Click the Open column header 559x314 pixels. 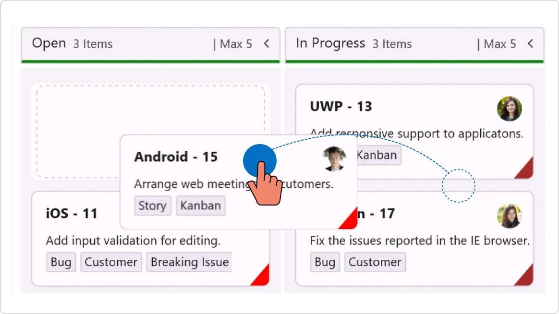coord(49,43)
